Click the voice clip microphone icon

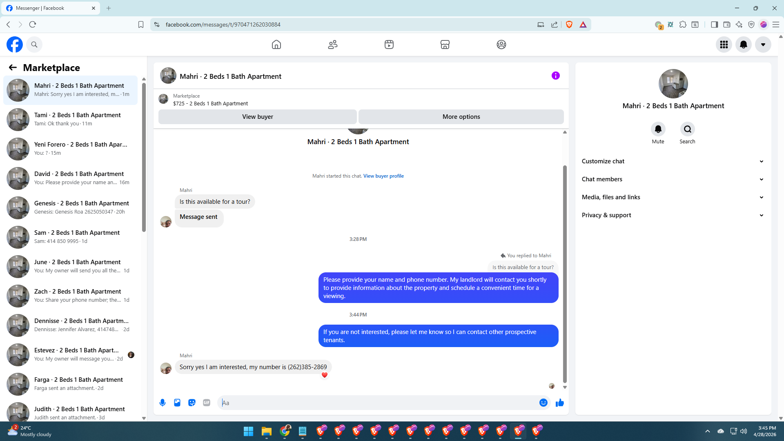pyautogui.click(x=163, y=403)
